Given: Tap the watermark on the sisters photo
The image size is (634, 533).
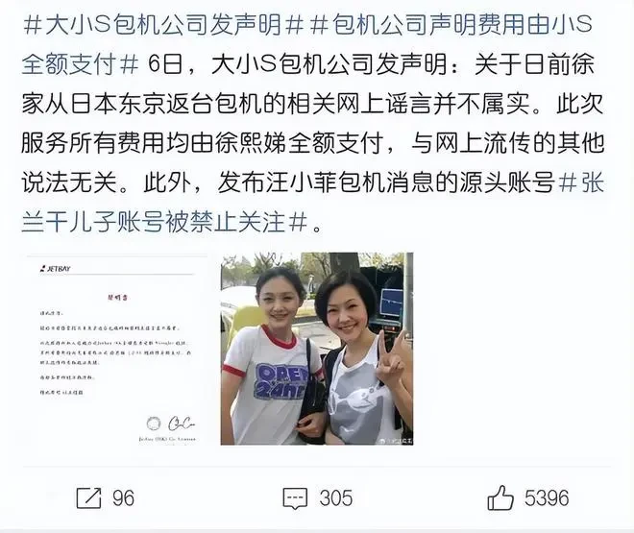Looking at the screenshot, I should pyautogui.click(x=396, y=440).
